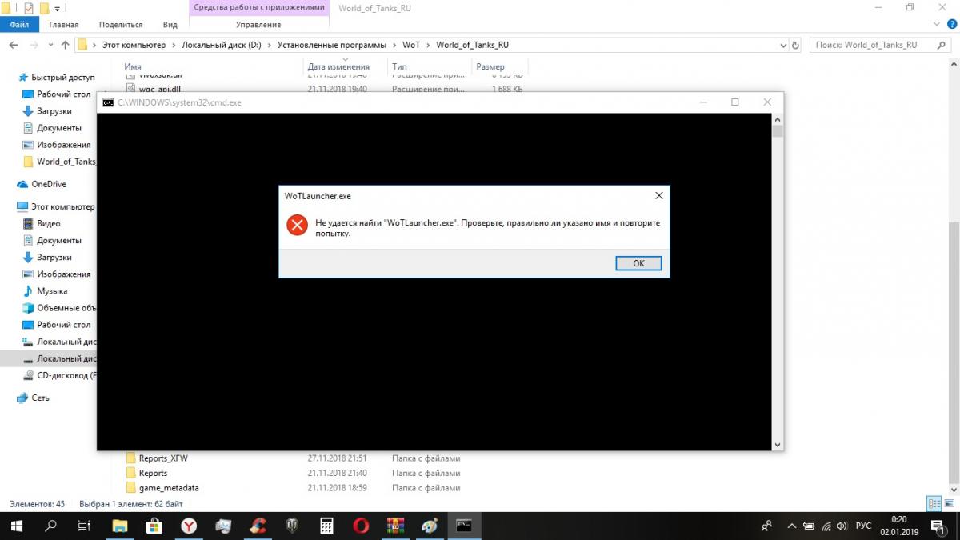Refresh the Explorer folder view
Image resolution: width=960 pixels, height=540 pixels.
tap(794, 45)
